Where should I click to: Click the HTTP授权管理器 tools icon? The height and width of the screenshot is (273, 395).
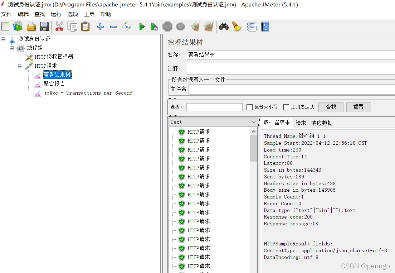tap(29, 57)
